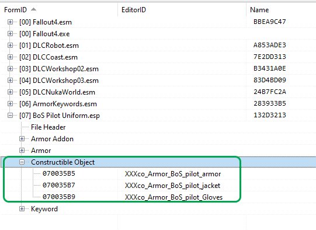Viewport: 316px width, 230px height.
Task: Select record 070035B9
Action: pos(59,197)
